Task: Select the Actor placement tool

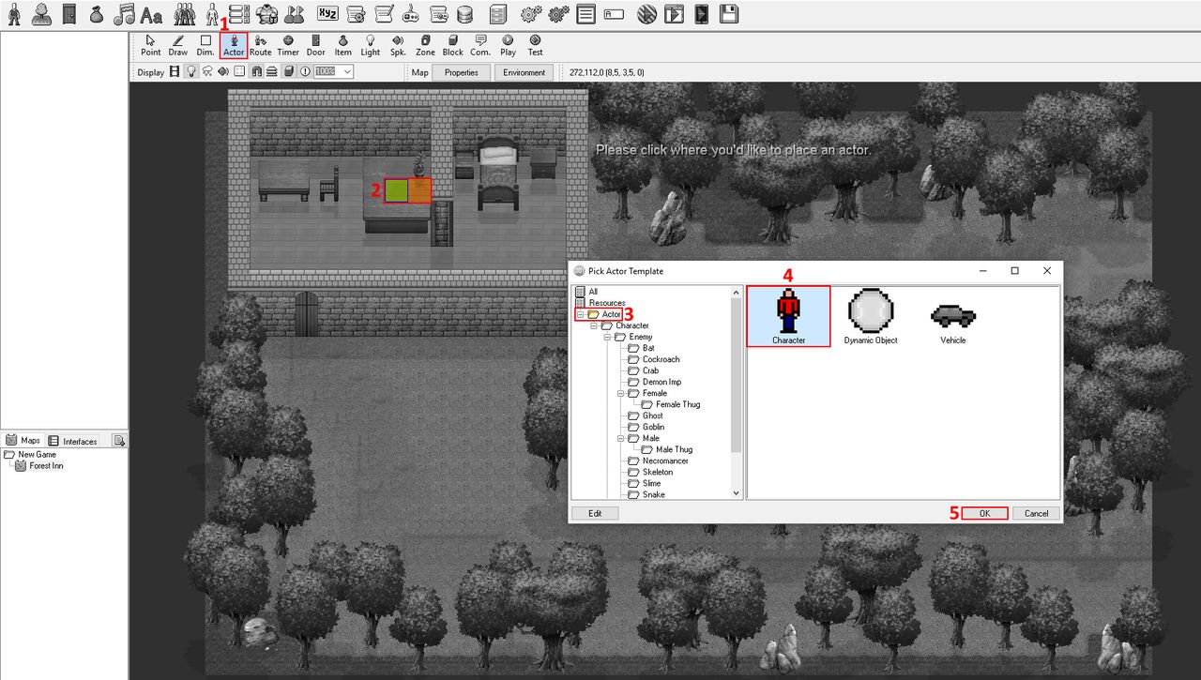Action: coord(234,46)
